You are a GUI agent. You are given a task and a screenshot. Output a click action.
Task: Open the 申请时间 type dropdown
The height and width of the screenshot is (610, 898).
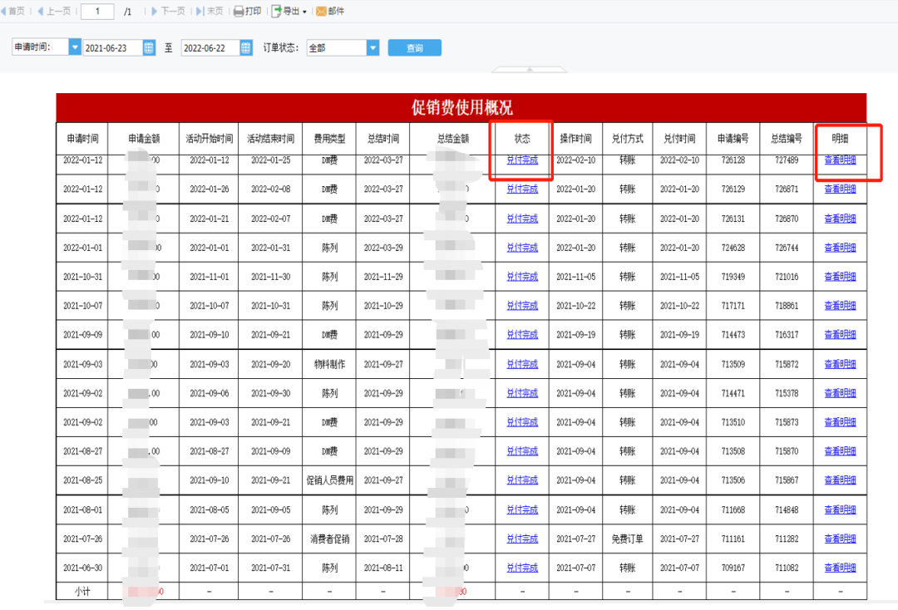coord(75,47)
